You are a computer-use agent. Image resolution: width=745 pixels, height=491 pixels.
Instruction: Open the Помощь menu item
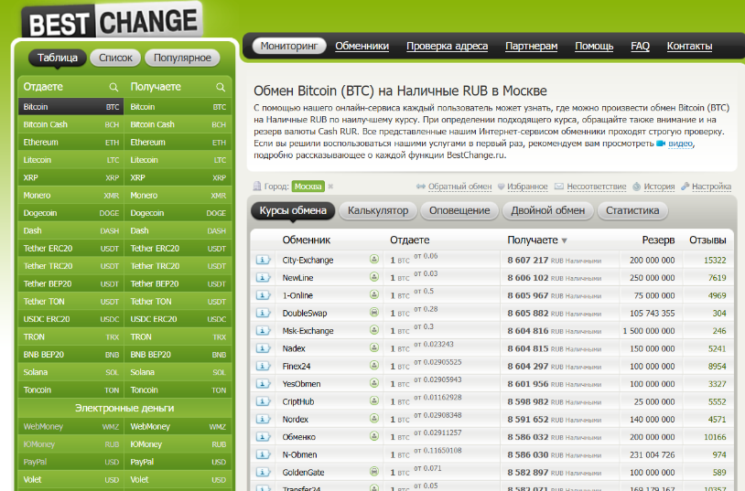(x=594, y=46)
